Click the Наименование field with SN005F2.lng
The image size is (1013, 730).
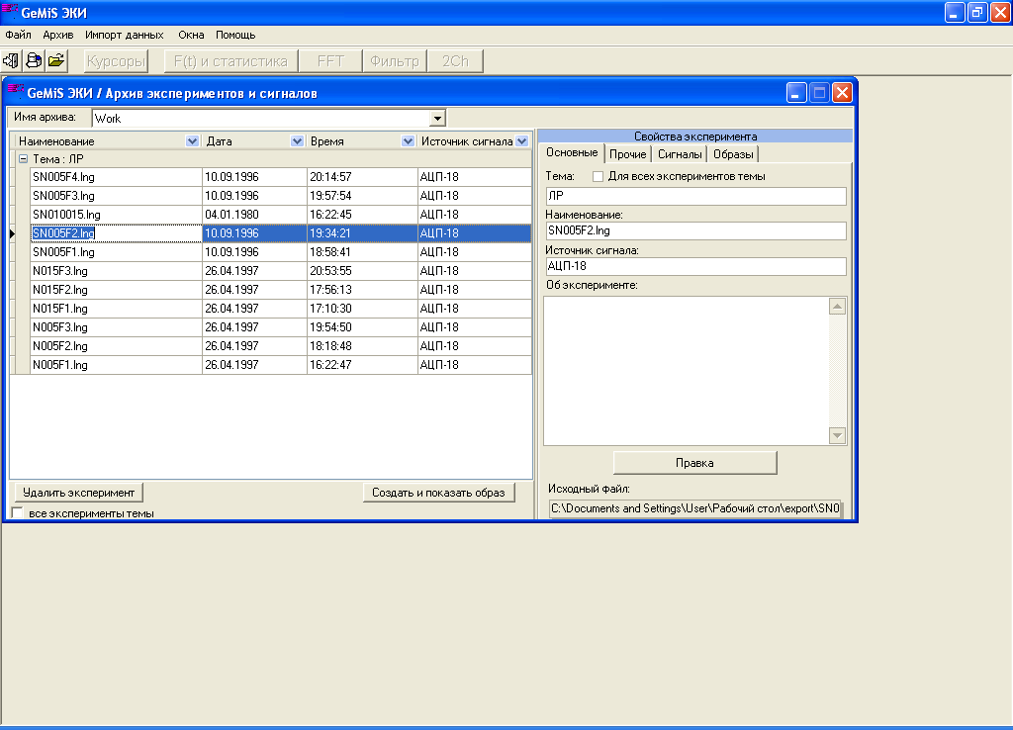click(x=695, y=230)
